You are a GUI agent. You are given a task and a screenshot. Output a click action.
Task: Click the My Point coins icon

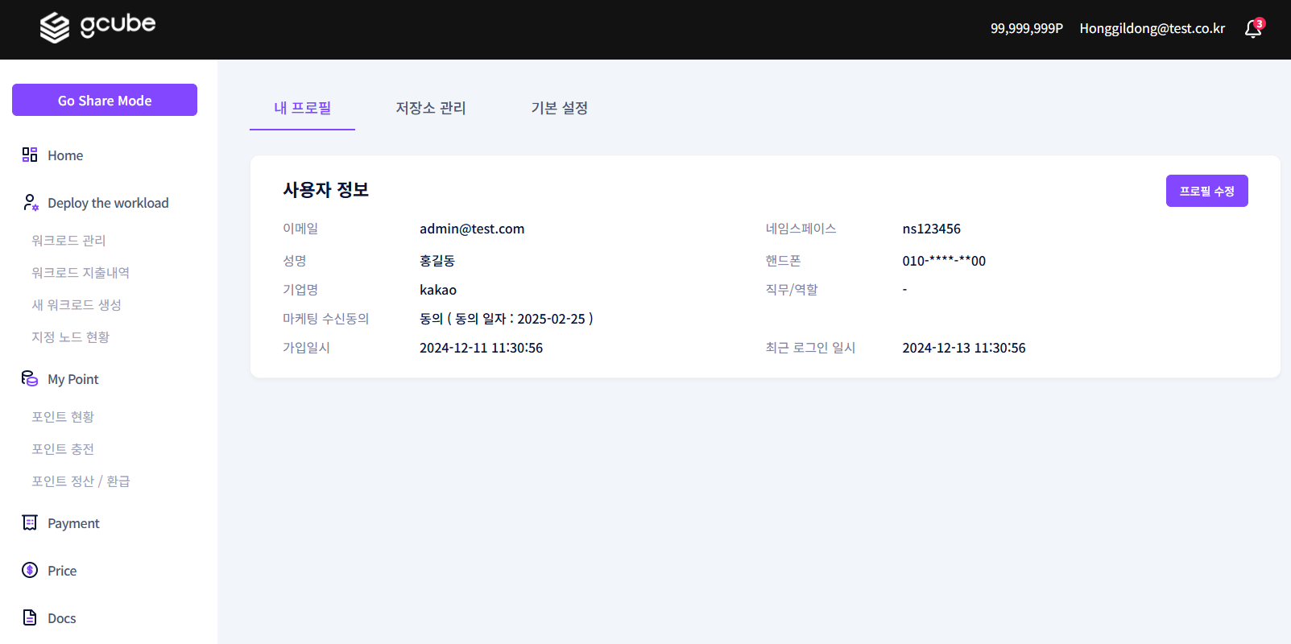point(30,378)
